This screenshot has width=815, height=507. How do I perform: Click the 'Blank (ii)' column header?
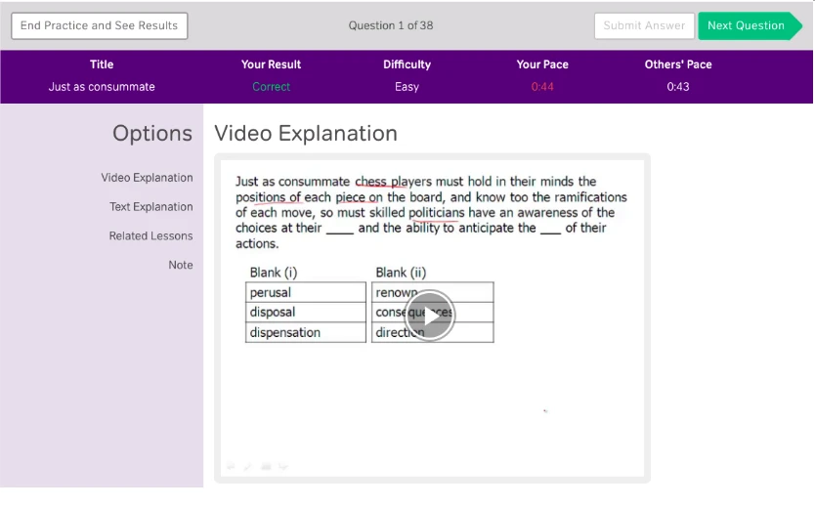(x=401, y=273)
